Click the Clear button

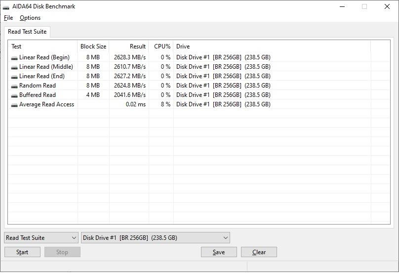259,252
